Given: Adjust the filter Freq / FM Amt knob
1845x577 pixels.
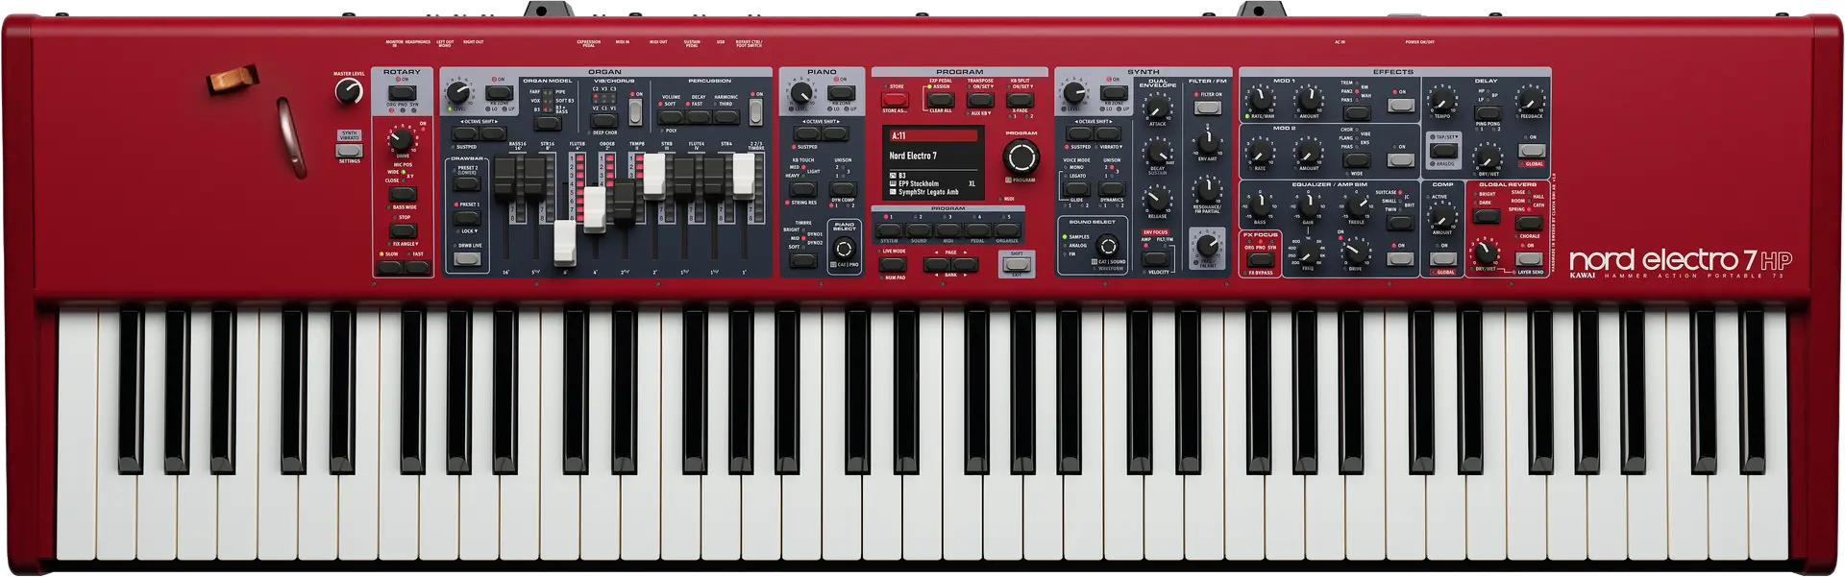Looking at the screenshot, I should [1207, 245].
